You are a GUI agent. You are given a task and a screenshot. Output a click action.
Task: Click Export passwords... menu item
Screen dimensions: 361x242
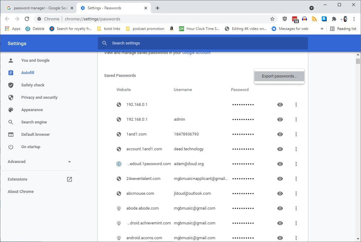pos(279,76)
